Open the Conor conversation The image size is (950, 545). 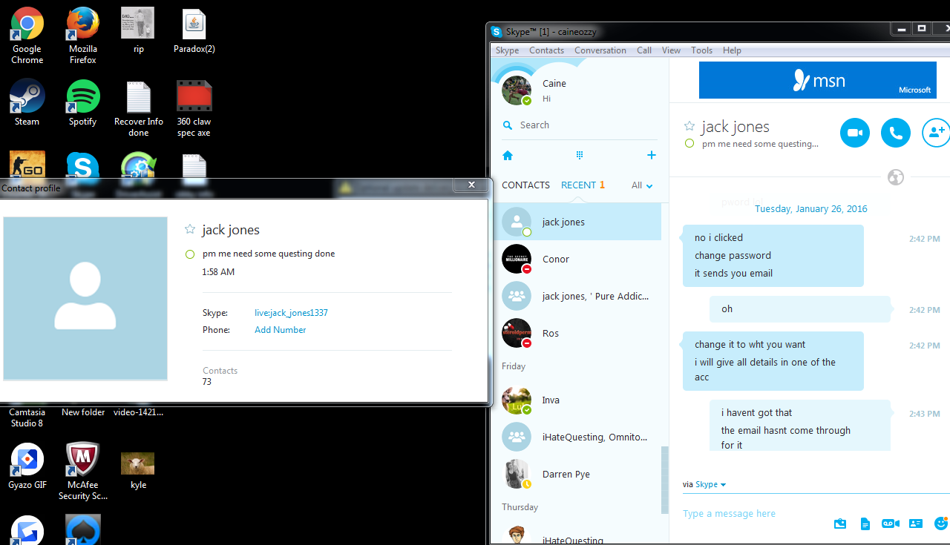[x=577, y=259]
